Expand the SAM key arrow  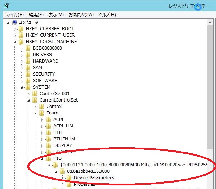click(22, 68)
